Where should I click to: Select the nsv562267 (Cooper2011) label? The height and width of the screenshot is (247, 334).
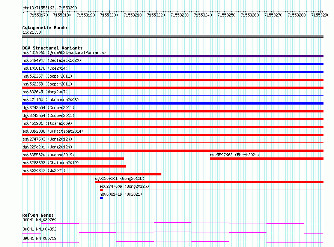47,76
